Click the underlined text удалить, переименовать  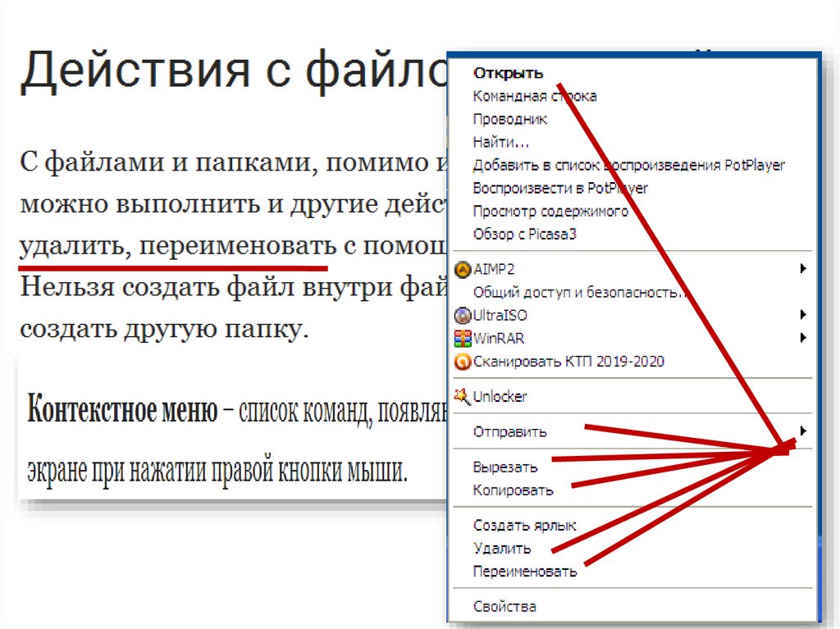[x=178, y=246]
